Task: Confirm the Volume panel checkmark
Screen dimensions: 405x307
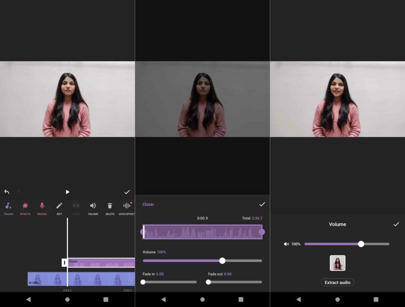Action: [396, 224]
